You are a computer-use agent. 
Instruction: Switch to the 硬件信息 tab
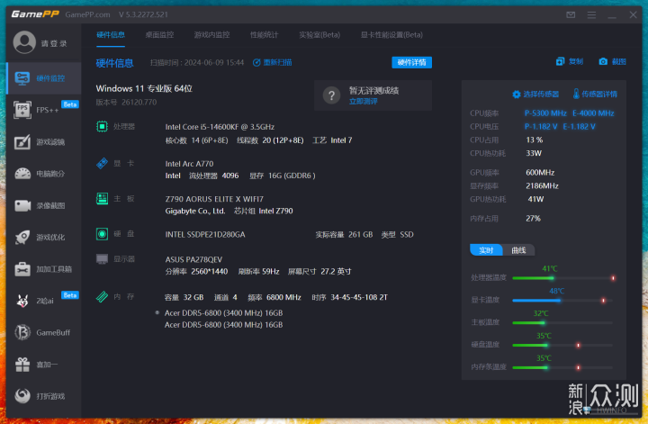pos(111,35)
